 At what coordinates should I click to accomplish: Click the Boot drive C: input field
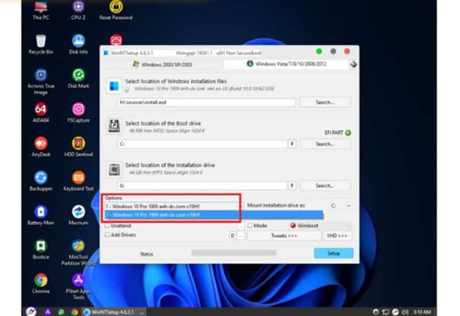click(202, 144)
